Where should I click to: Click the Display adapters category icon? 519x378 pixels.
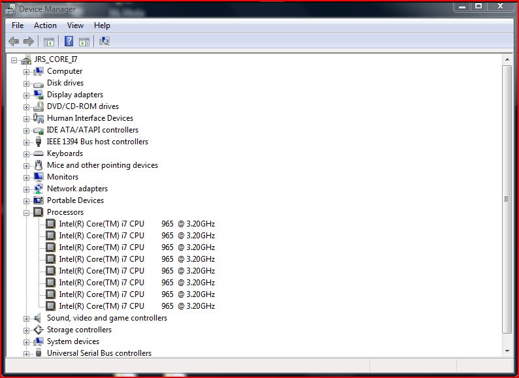click(39, 95)
